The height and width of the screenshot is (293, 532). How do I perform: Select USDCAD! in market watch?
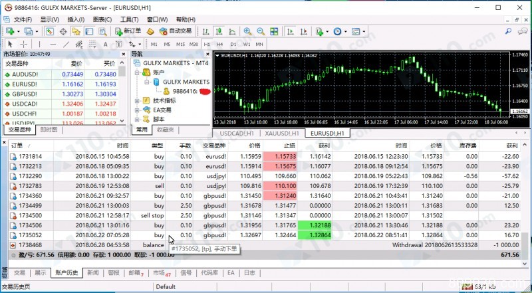pyautogui.click(x=61, y=104)
